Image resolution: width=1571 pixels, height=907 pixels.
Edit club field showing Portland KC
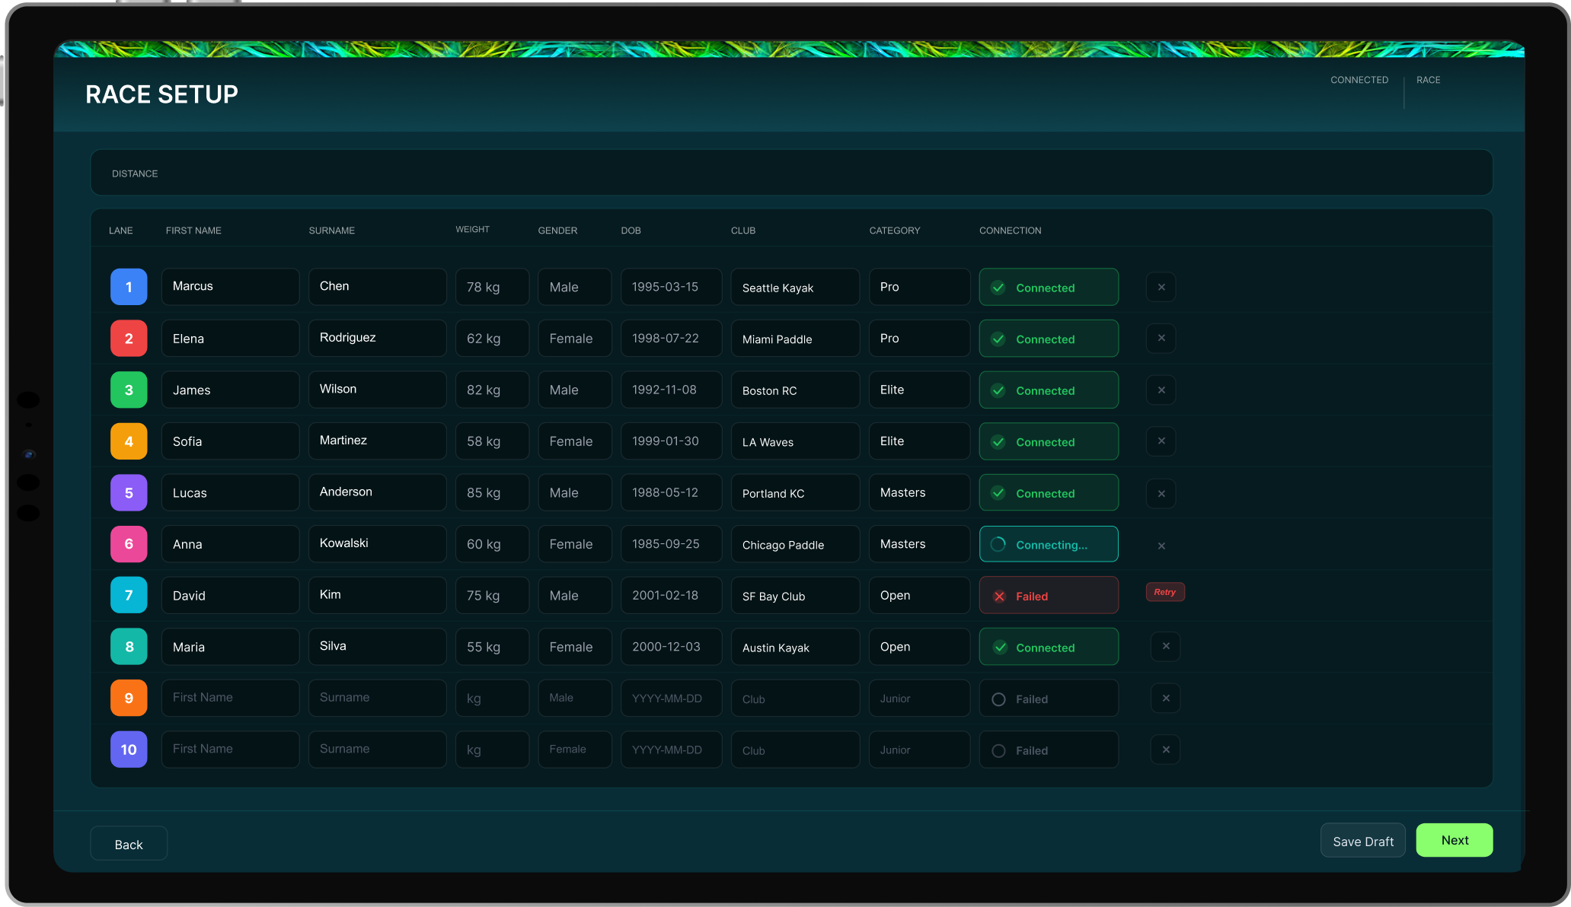click(x=795, y=492)
